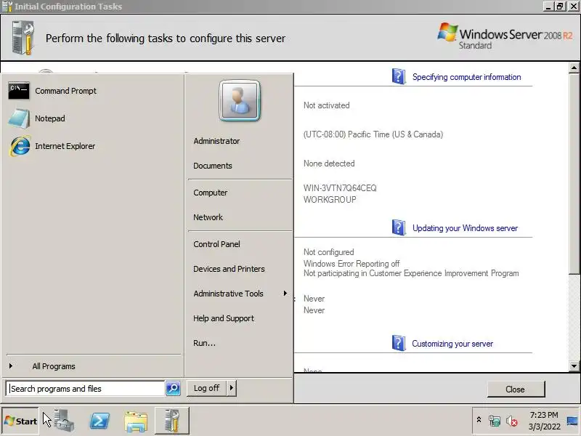Click the server configuration header icon
Viewport: 581px width, 436px height.
pyautogui.click(x=23, y=38)
